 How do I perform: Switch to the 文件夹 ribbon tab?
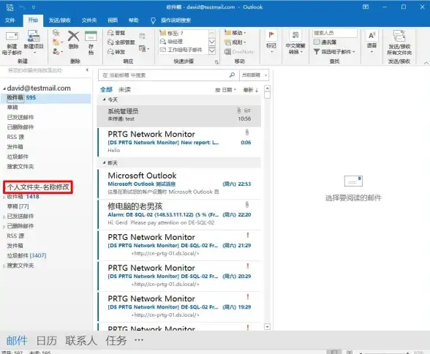tap(89, 20)
